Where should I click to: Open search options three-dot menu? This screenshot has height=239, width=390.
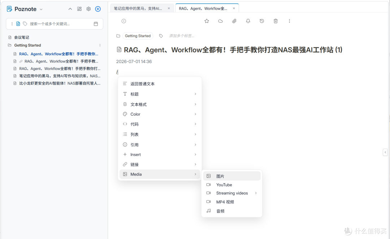click(12, 24)
